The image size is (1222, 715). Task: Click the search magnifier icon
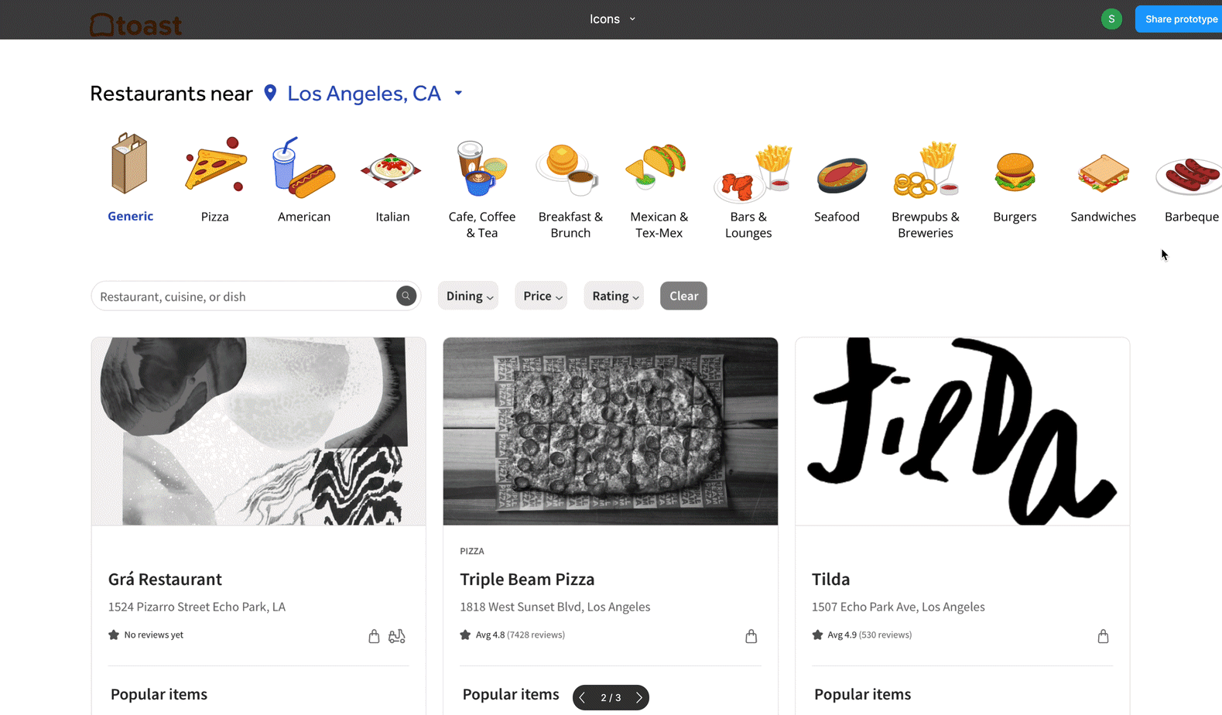coord(406,296)
